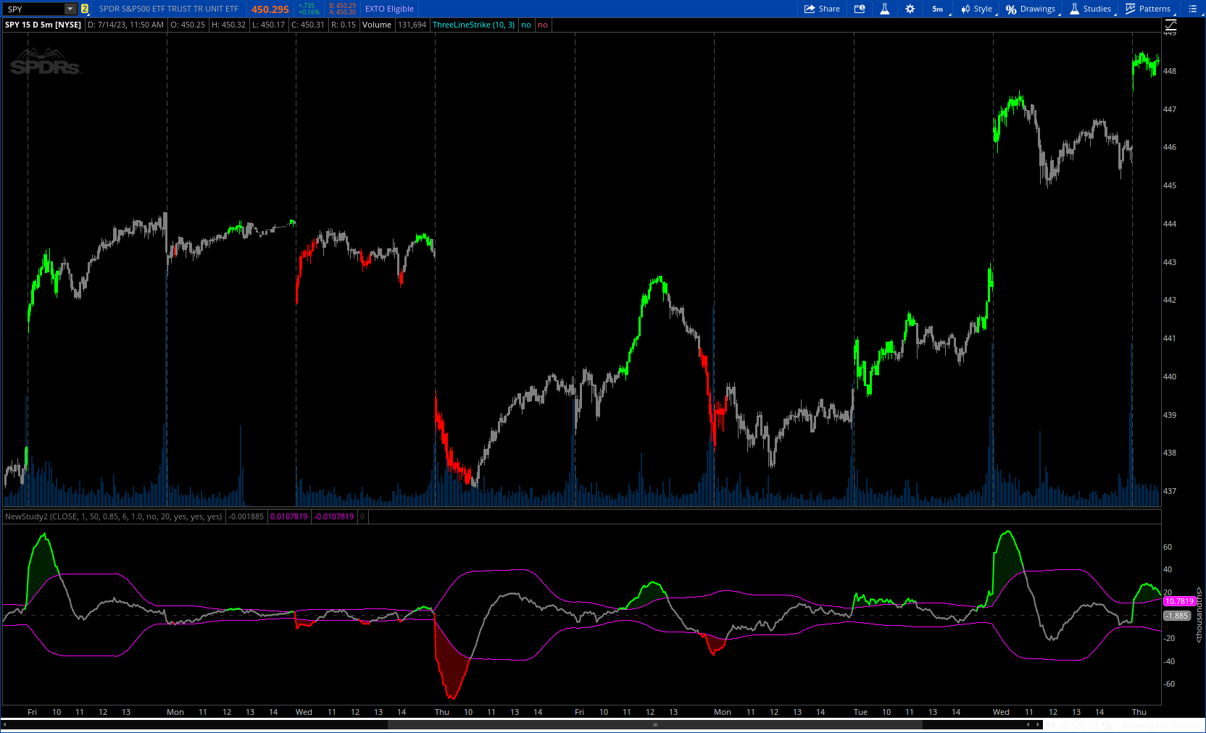Click the Wed label at right of time axis
Screen dimensions: 1206x733
click(x=1001, y=712)
